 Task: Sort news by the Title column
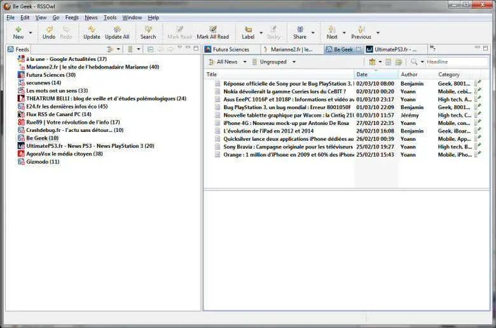[279, 74]
